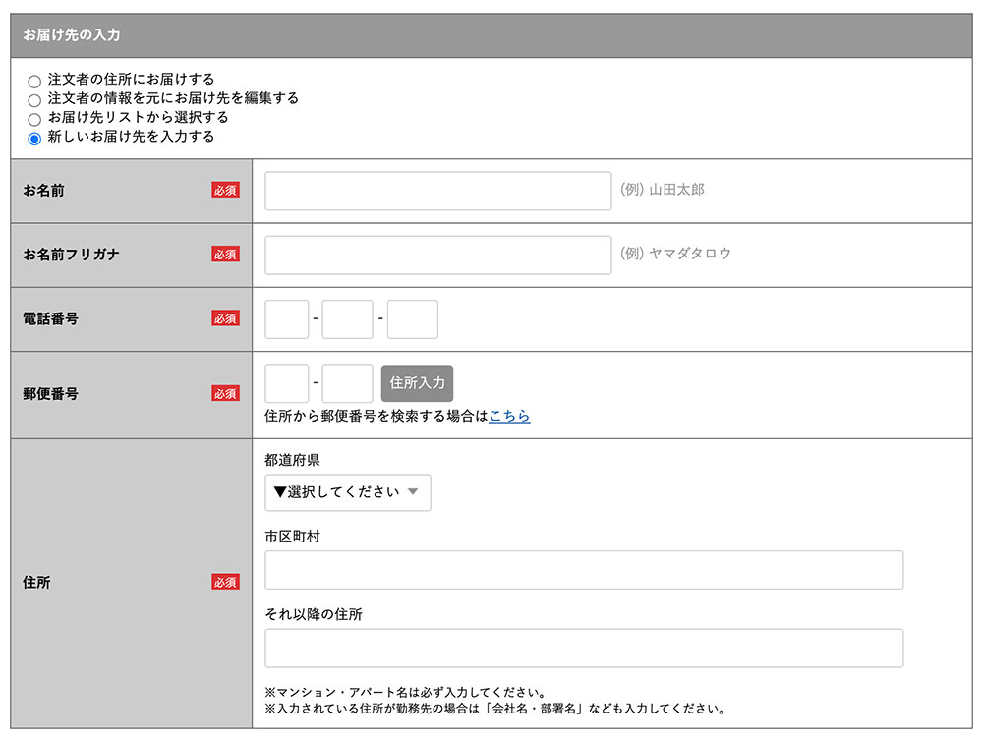Click the お名前 text input field
This screenshot has width=983, height=742.
point(437,191)
